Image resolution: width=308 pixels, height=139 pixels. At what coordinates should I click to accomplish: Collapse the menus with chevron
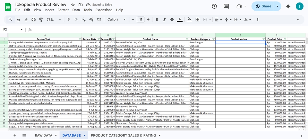[298, 20]
